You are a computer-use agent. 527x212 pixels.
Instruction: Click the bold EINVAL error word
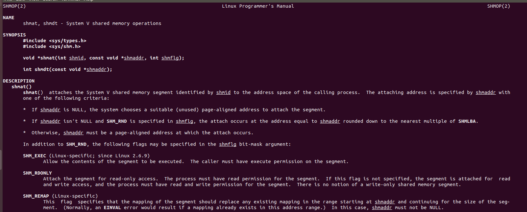click(x=112, y=208)
